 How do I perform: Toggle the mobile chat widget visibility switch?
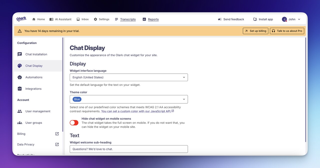74,123
